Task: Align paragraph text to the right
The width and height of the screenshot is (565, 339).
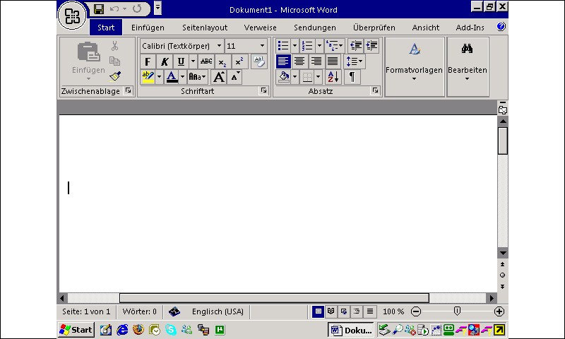Action: 316,61
